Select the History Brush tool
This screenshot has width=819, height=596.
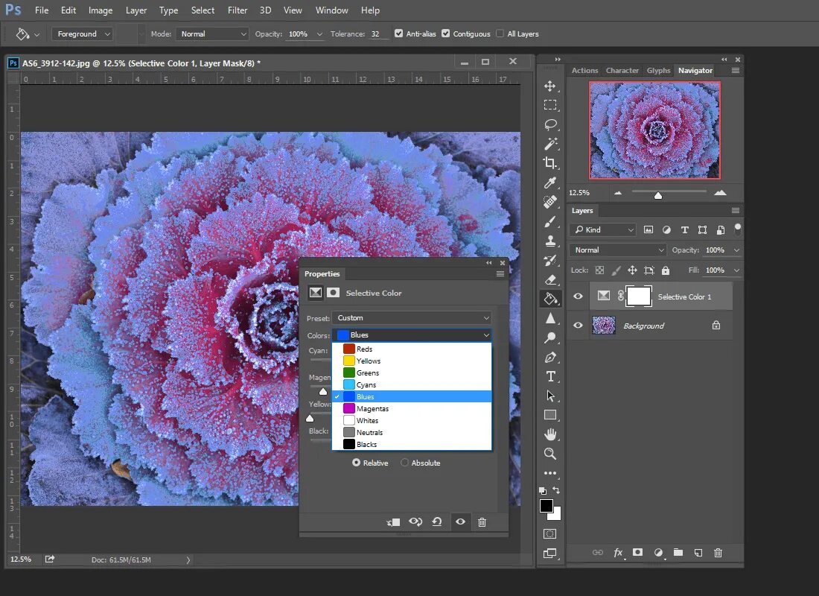coord(550,260)
